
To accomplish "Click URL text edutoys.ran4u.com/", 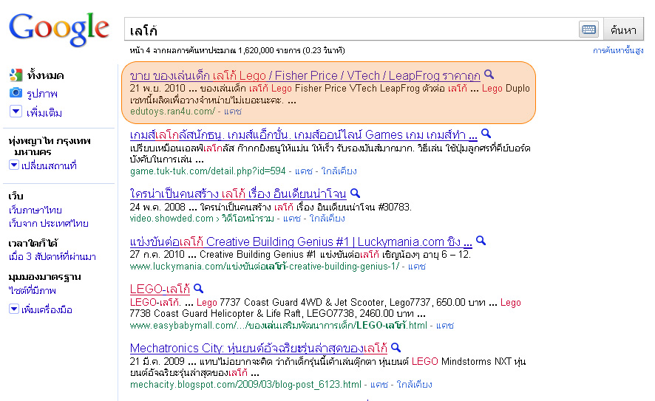I will (x=172, y=112).
